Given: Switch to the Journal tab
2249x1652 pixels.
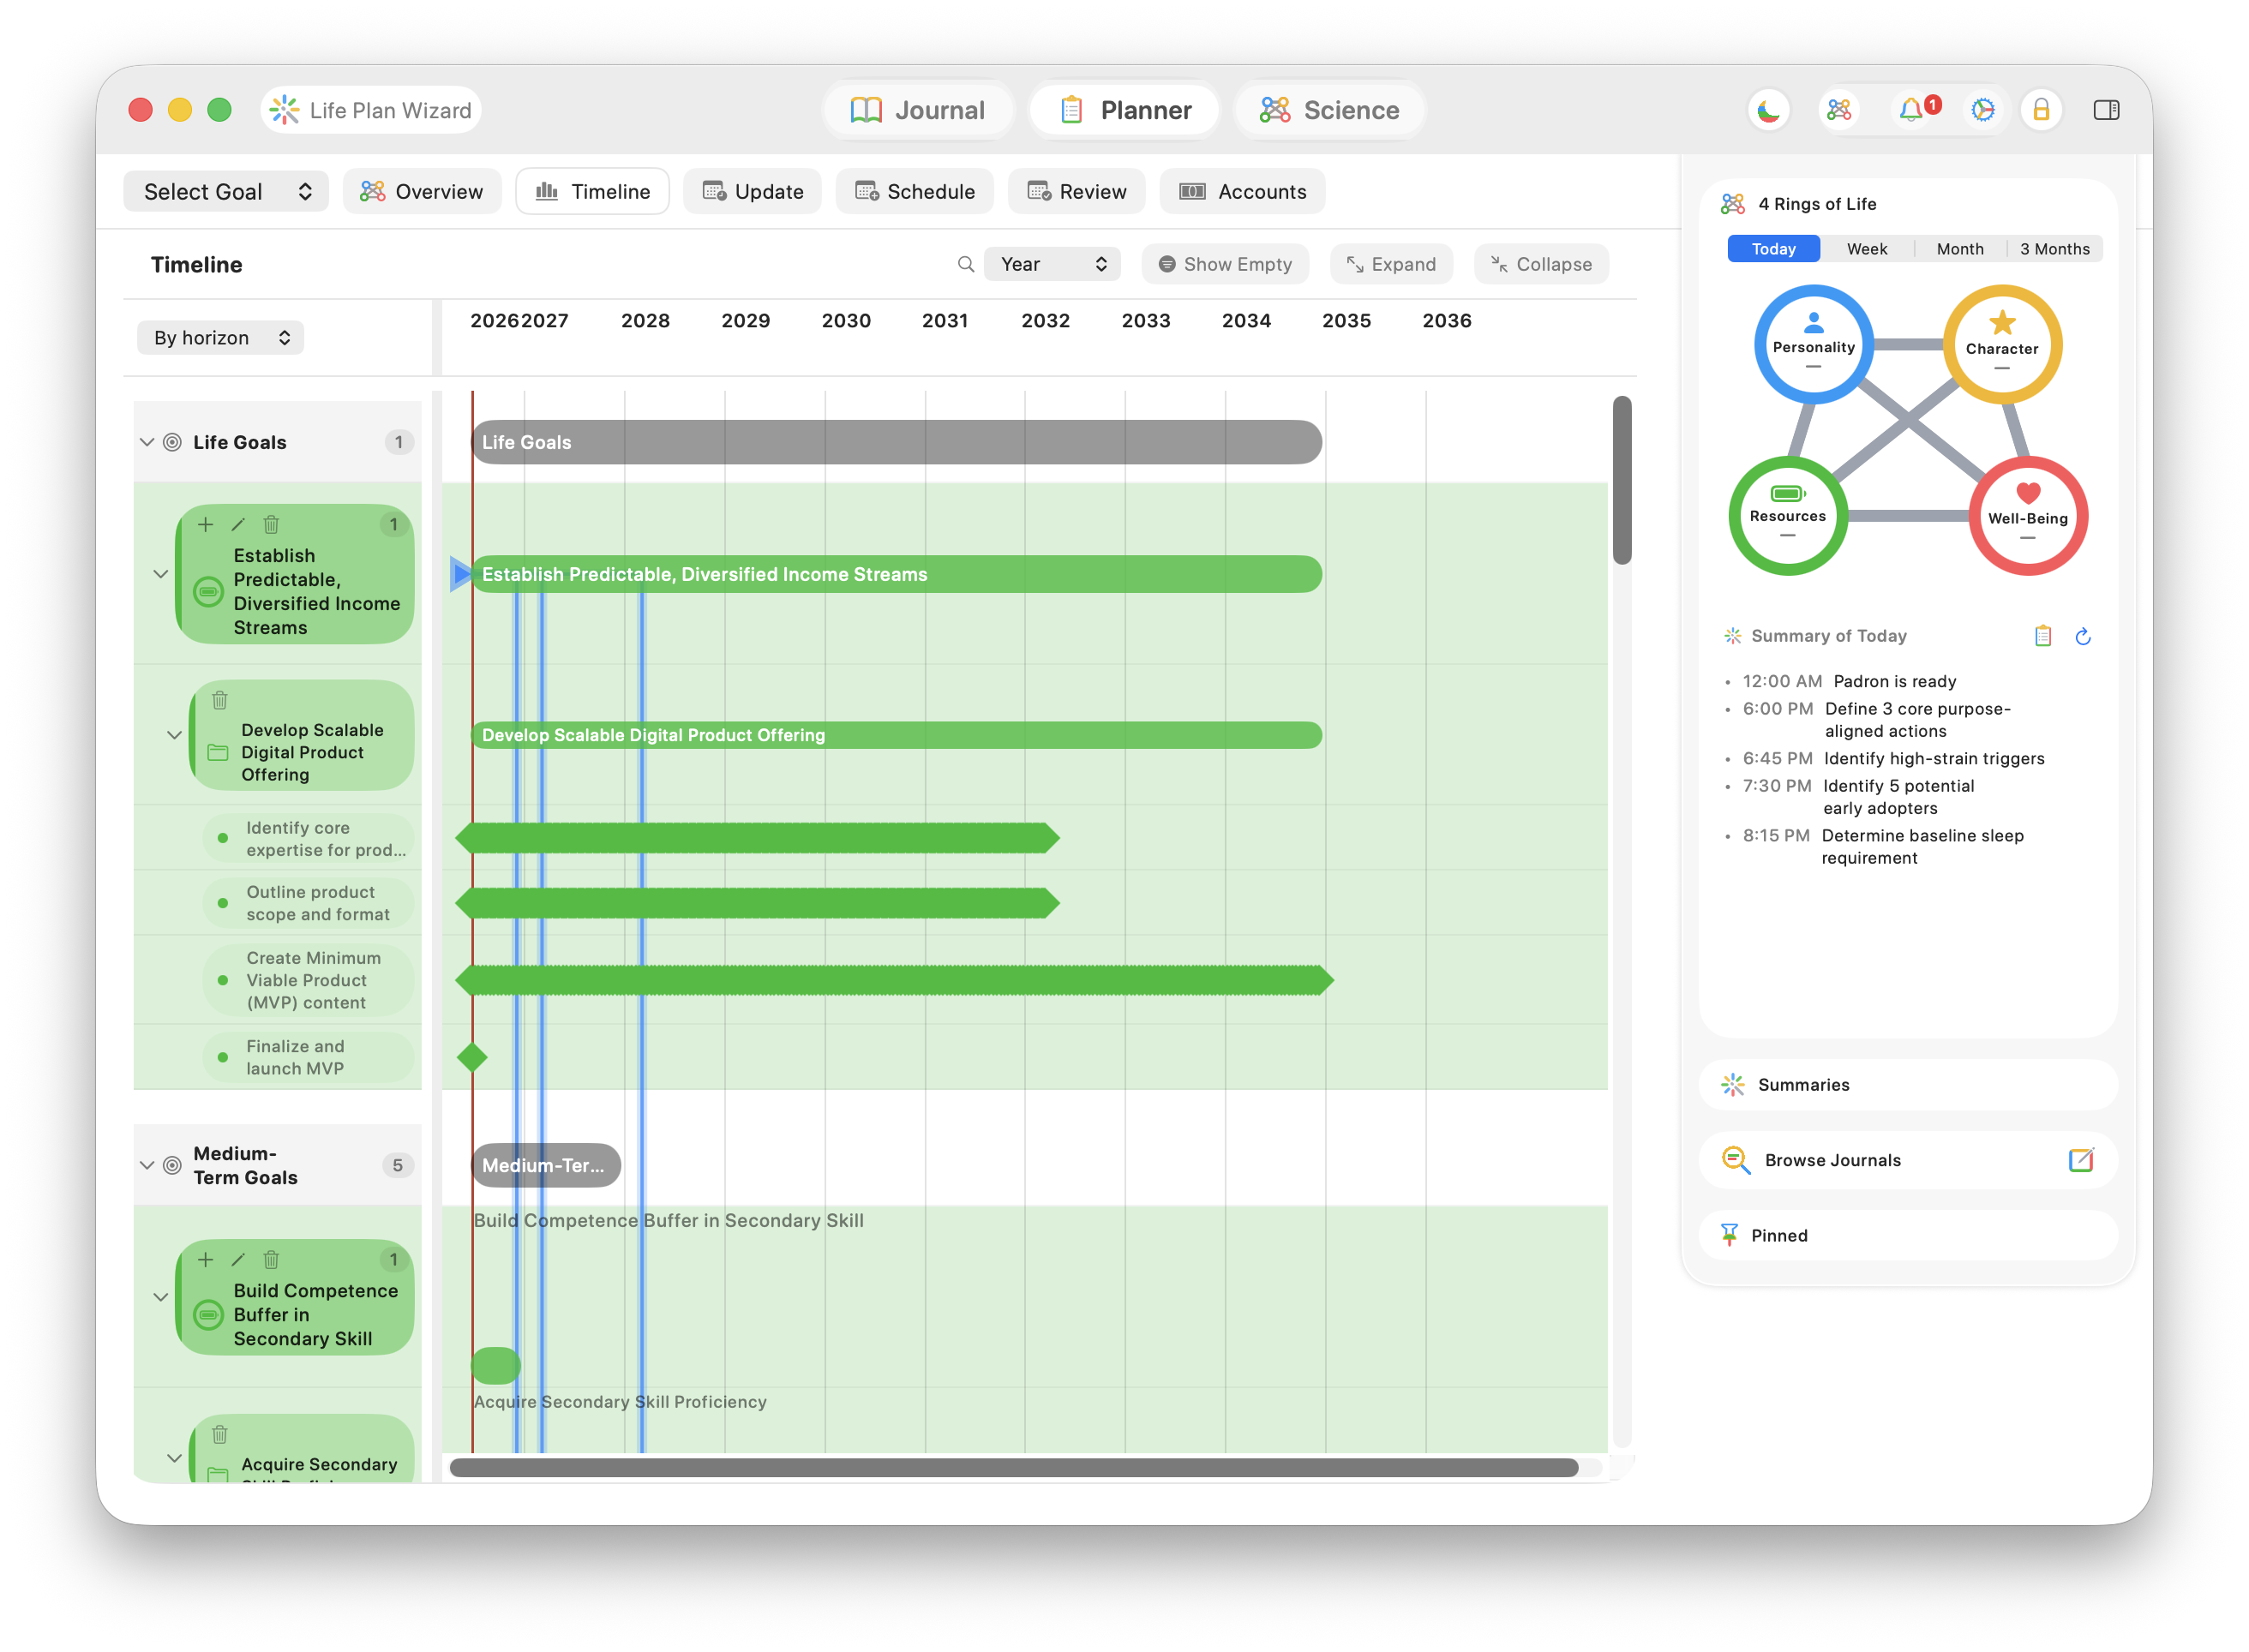Looking at the screenshot, I should [x=918, y=110].
